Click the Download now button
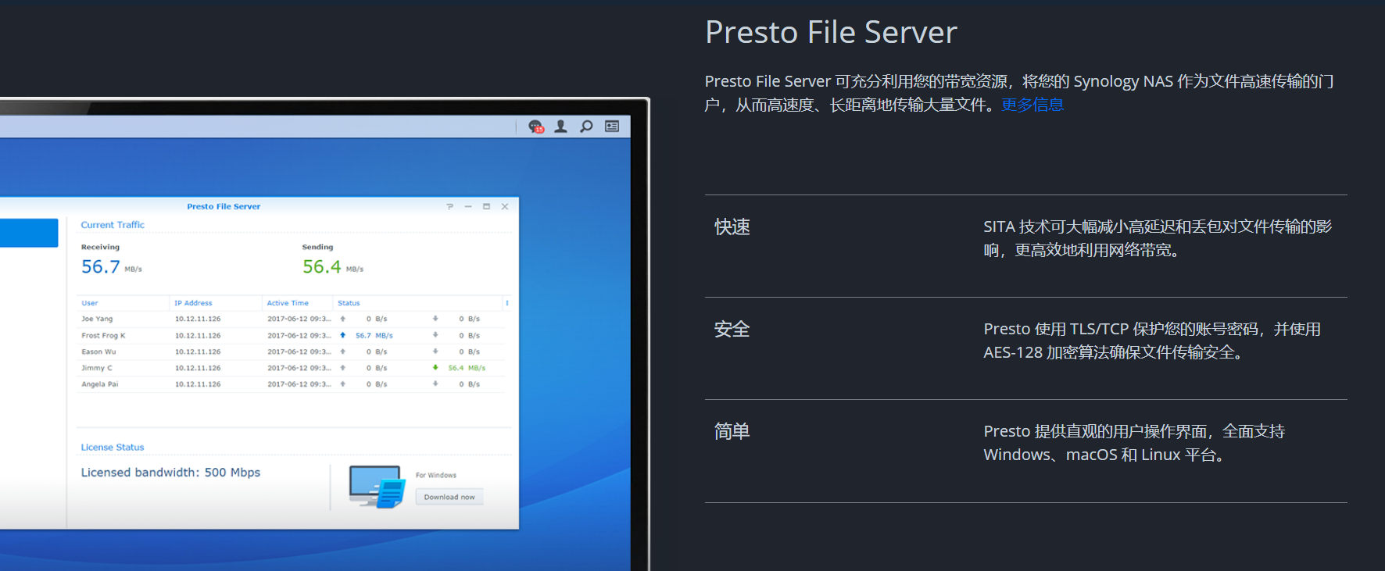The width and height of the screenshot is (1385, 571). tap(449, 497)
